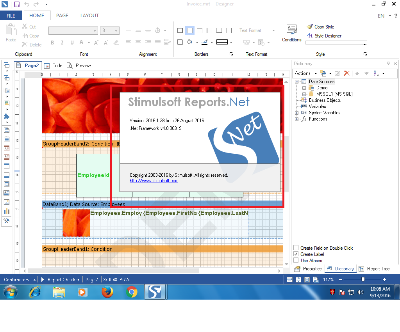Click the No borders icon
400x332 pixels.
coord(190,30)
